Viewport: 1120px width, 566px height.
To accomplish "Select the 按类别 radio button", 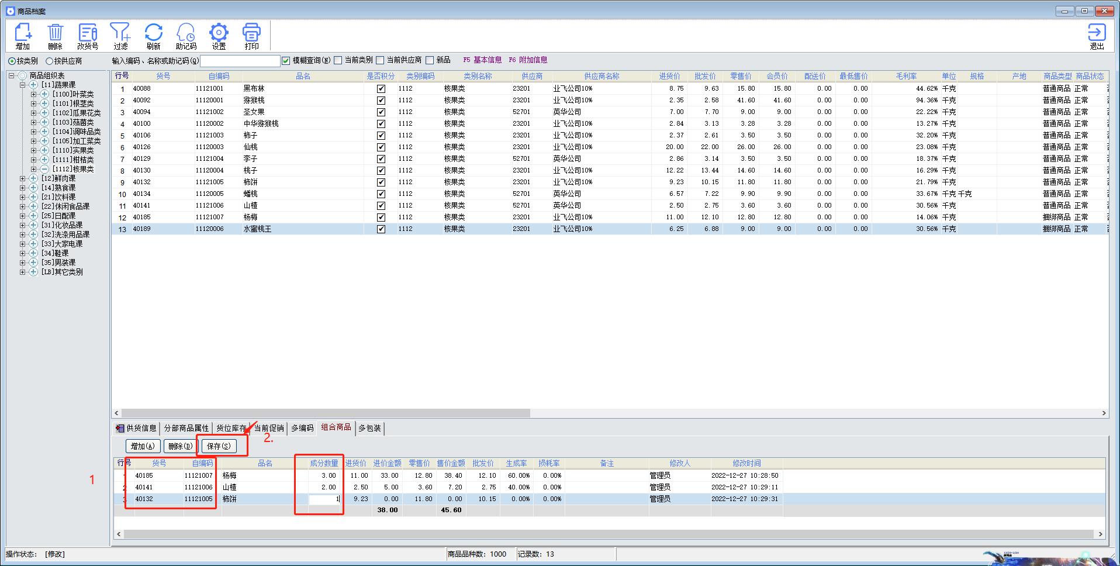I will [x=12, y=61].
